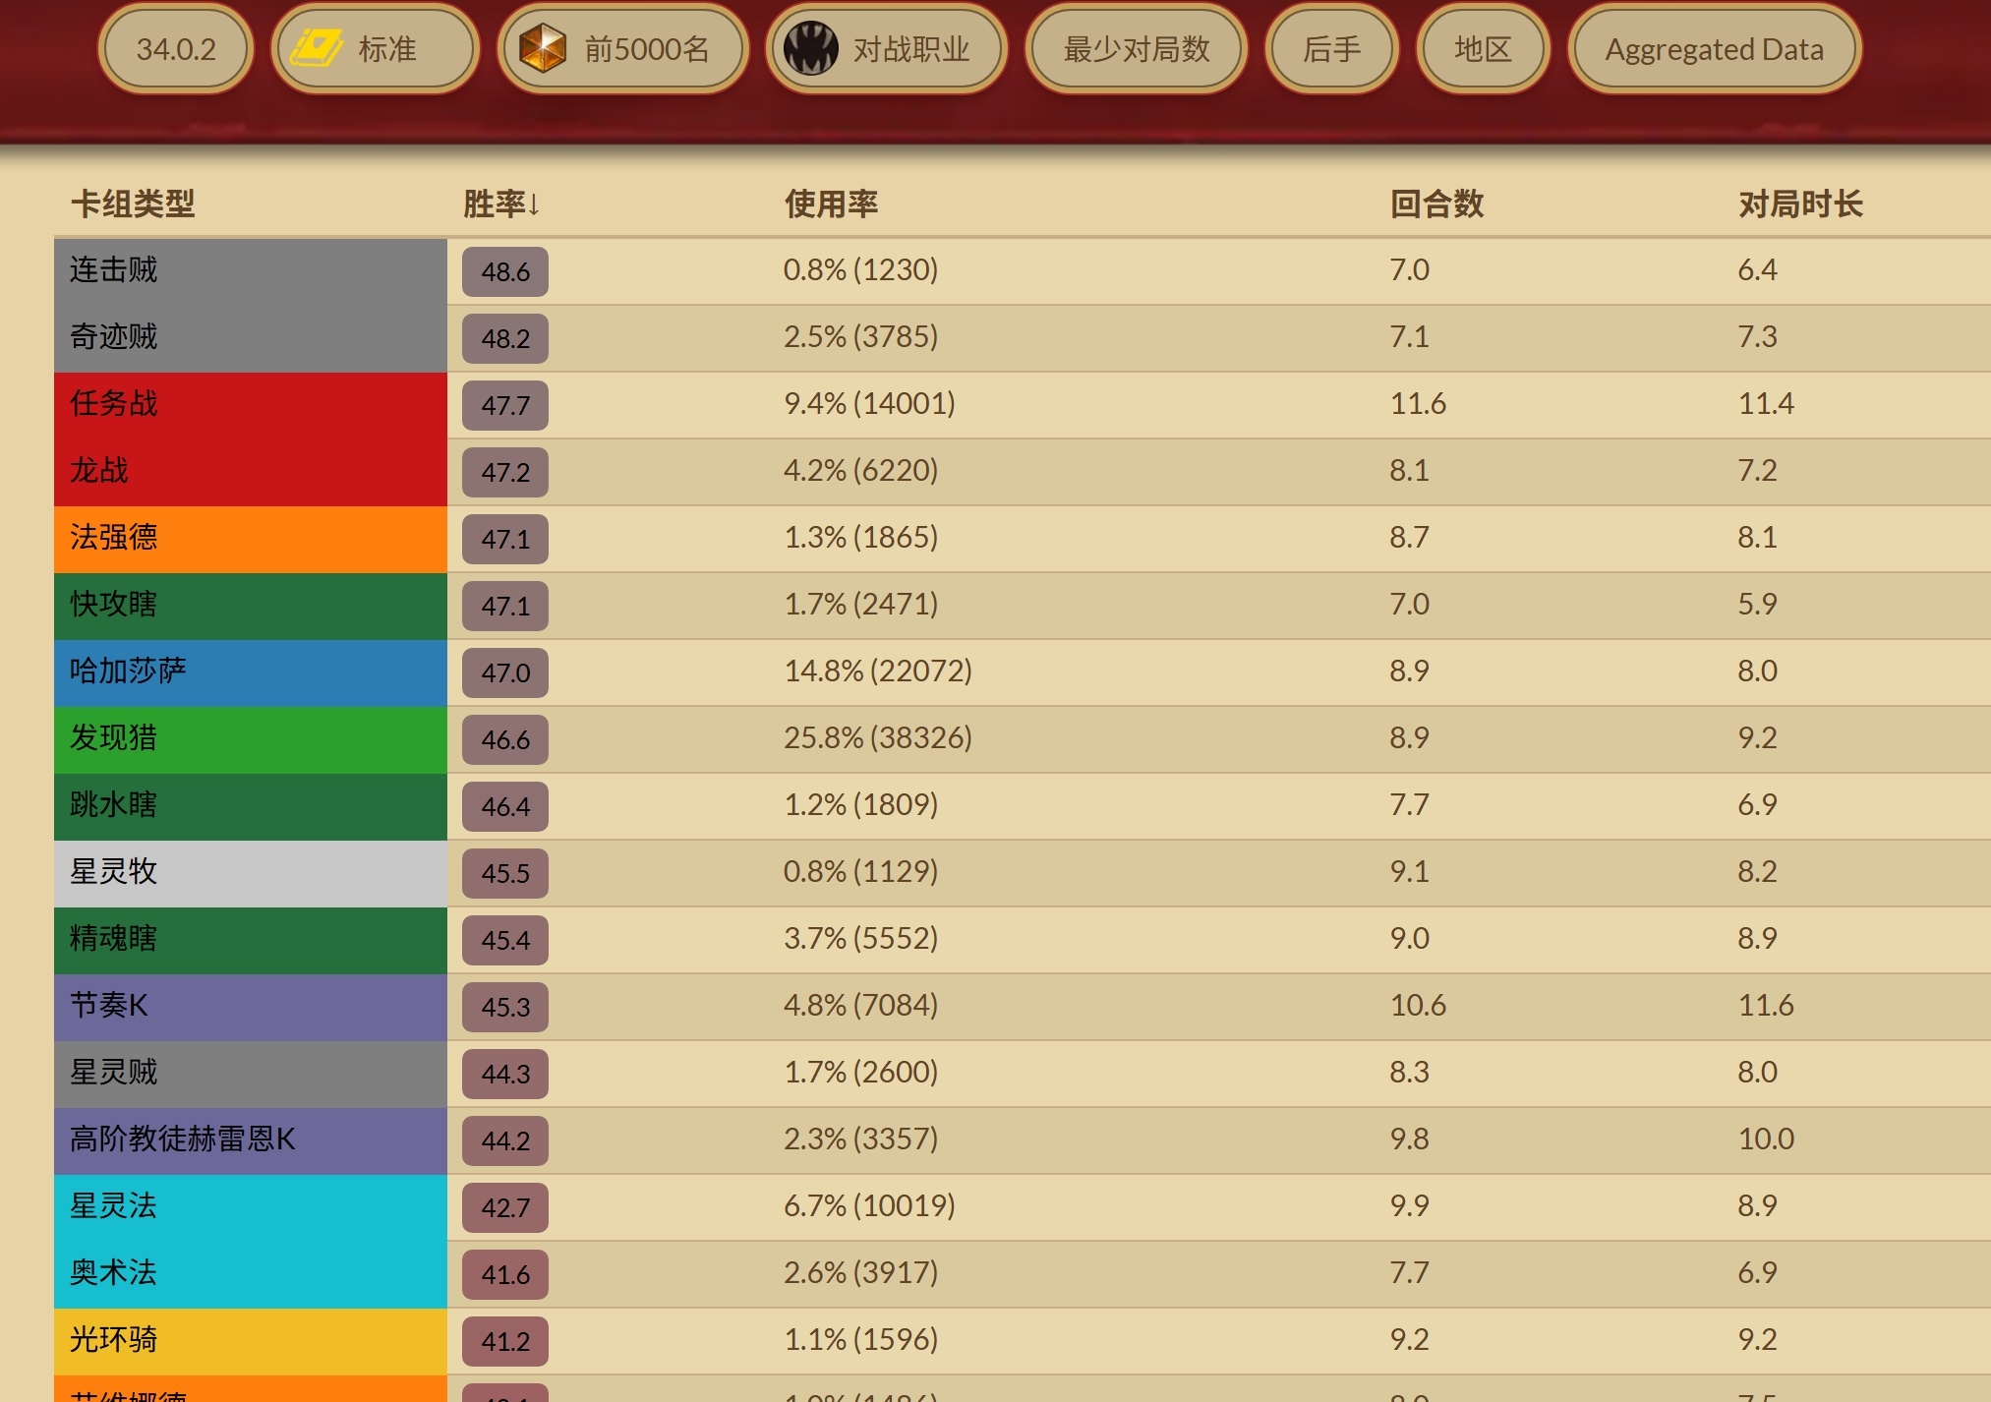Screen dimensions: 1991x1402
Task: Open the 最少对局数 filter dropdown
Action: [x=1136, y=49]
